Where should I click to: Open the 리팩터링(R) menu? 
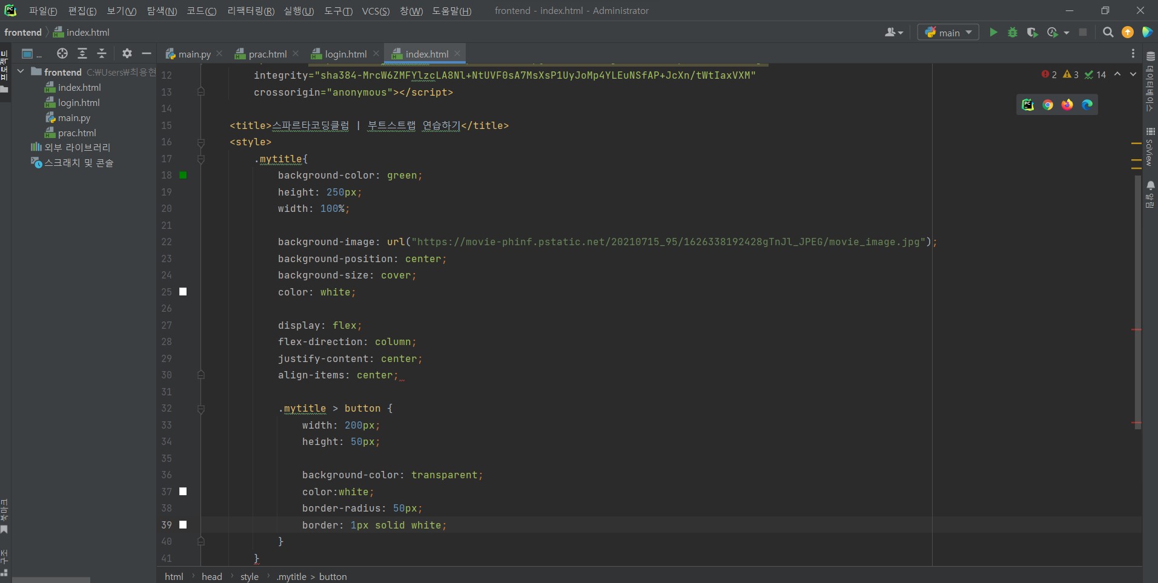[x=251, y=11]
